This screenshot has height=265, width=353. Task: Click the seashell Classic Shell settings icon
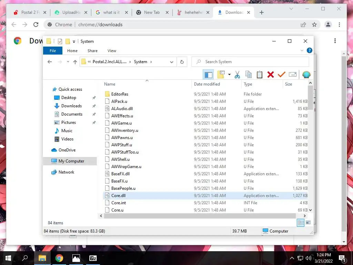pyautogui.click(x=306, y=75)
